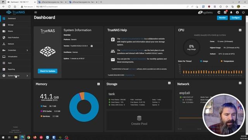Toggle Temperature series in CPU legend

pos(227,61)
